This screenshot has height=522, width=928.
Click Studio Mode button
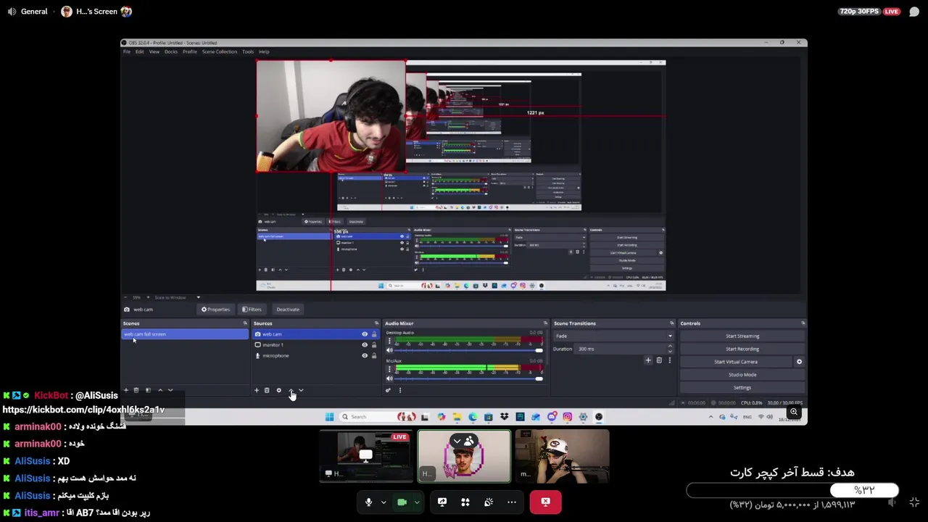(x=742, y=375)
